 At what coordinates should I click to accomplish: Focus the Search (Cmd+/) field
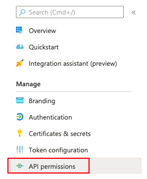pos(70,12)
